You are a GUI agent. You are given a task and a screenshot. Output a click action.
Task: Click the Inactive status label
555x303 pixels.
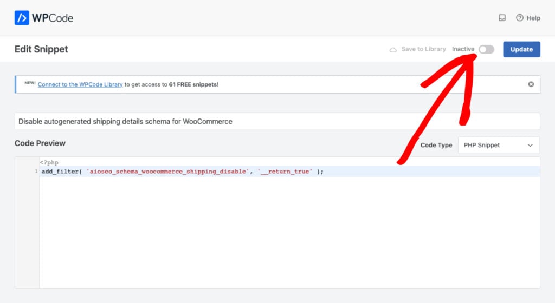(463, 49)
